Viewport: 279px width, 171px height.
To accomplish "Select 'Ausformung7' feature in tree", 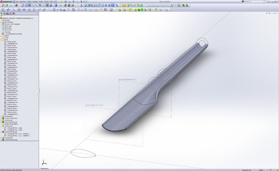I will point(9,138).
